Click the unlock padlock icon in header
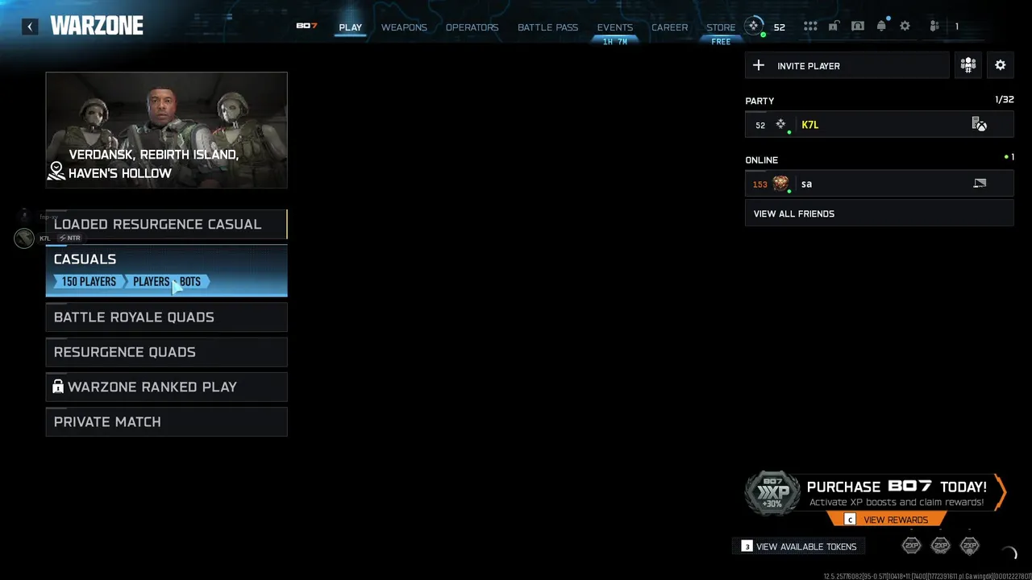Image resolution: width=1032 pixels, height=580 pixels. click(x=834, y=27)
